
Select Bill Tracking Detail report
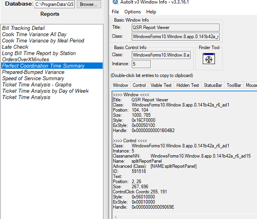pos(23,28)
